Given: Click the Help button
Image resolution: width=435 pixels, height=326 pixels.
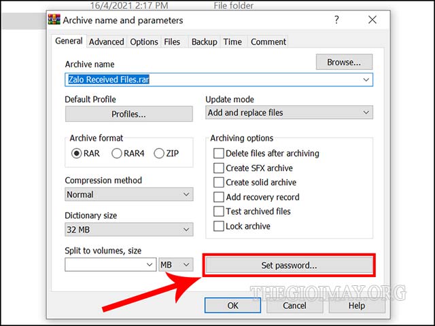Looking at the screenshot, I should coord(357,306).
